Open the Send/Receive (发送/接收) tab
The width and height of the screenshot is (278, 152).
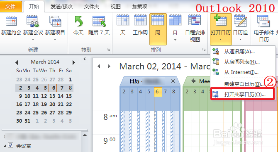pos(61,7)
